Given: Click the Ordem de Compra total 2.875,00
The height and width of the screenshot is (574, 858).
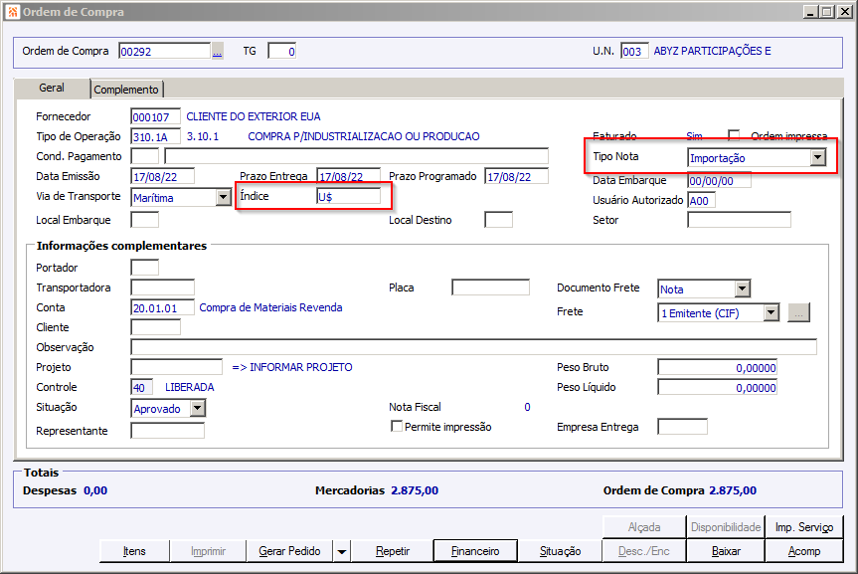Looking at the screenshot, I should tap(733, 490).
